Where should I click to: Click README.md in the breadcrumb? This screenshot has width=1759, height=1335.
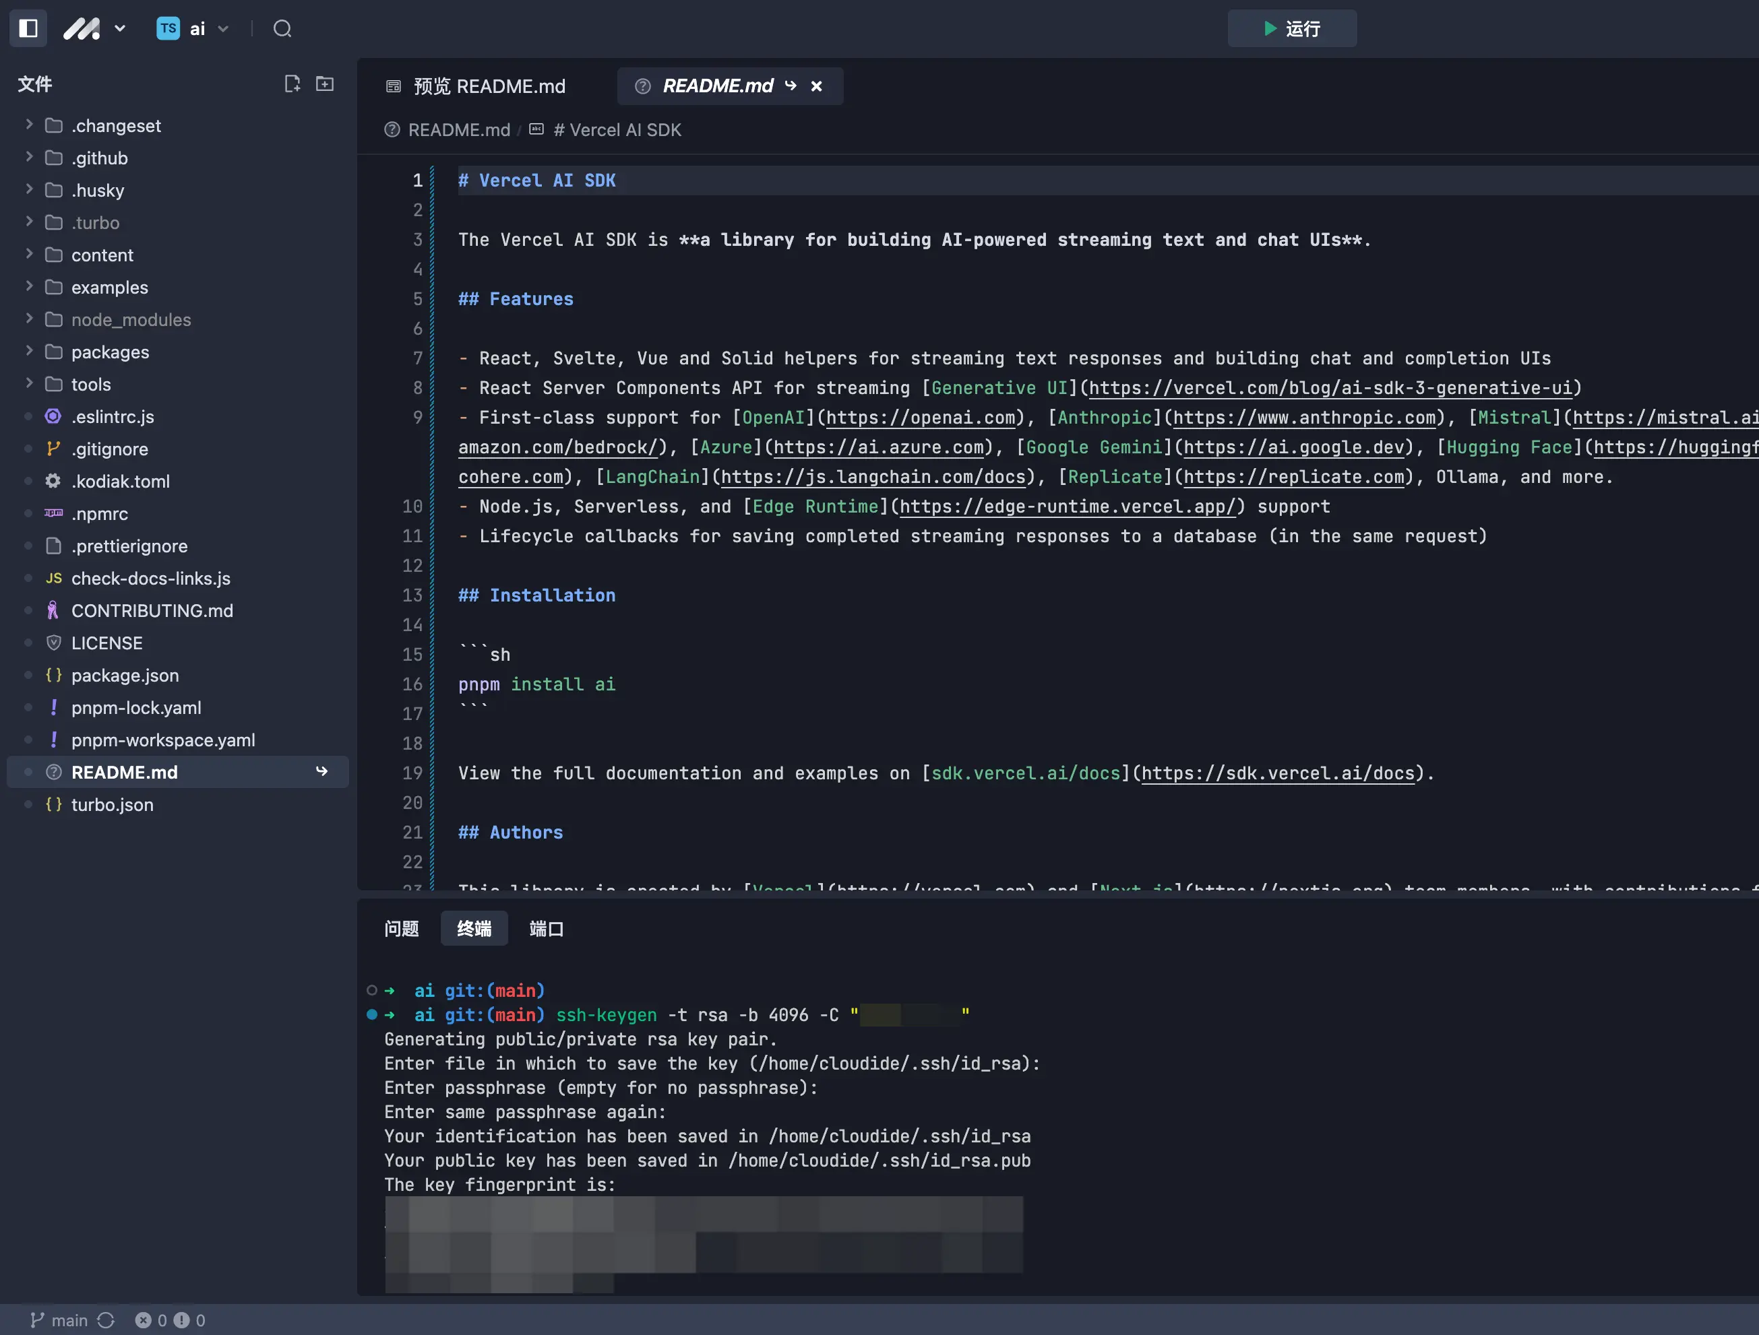(x=459, y=130)
